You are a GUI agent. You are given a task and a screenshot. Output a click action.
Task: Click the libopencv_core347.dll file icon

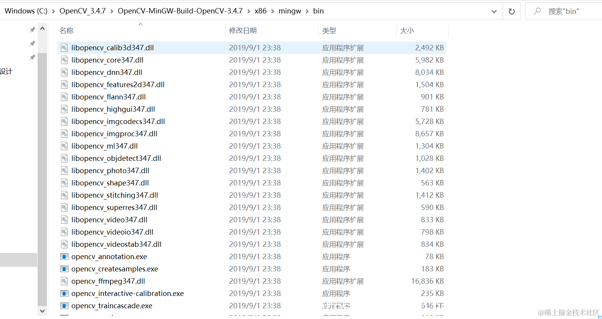[64, 60]
